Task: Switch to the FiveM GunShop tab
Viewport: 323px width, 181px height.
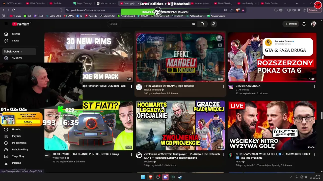Action: coord(270,3)
